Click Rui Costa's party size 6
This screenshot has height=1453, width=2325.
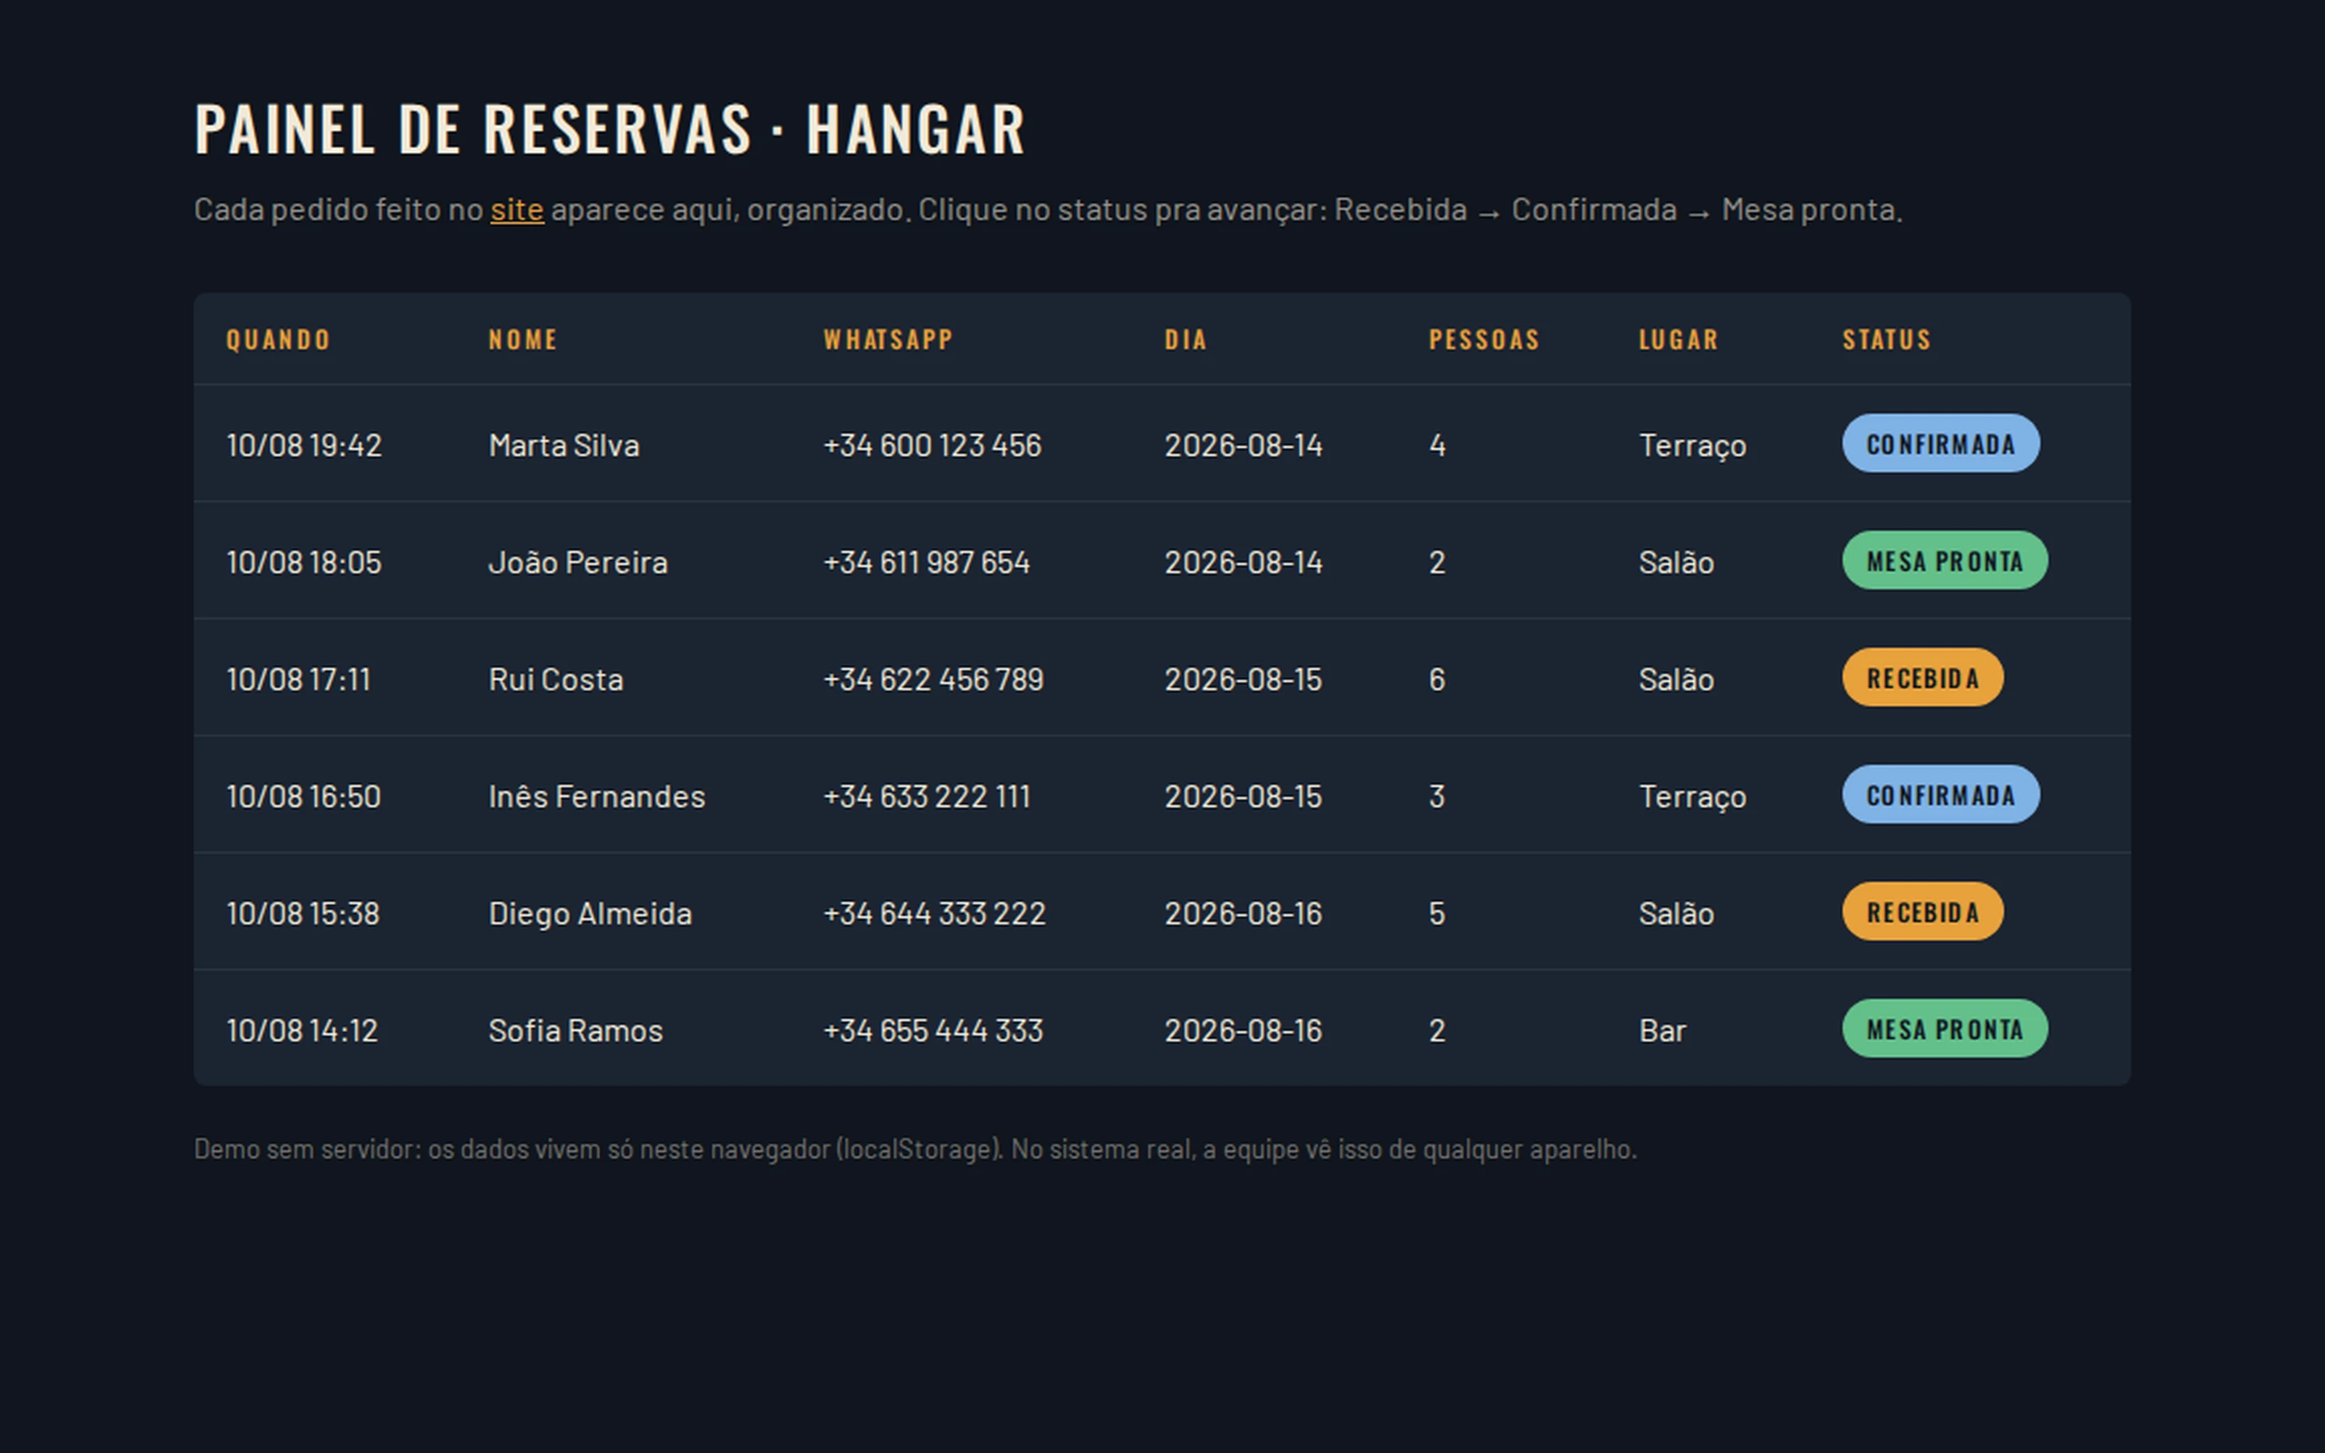[x=1436, y=680]
